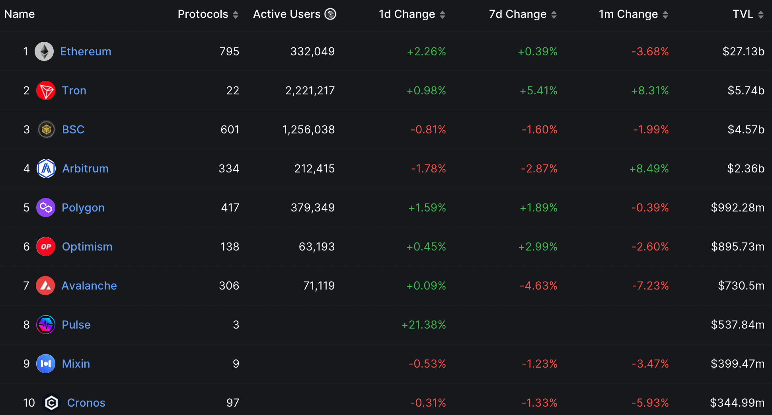Click the TVL header label
Image resolution: width=772 pixels, height=415 pixels.
(x=743, y=14)
